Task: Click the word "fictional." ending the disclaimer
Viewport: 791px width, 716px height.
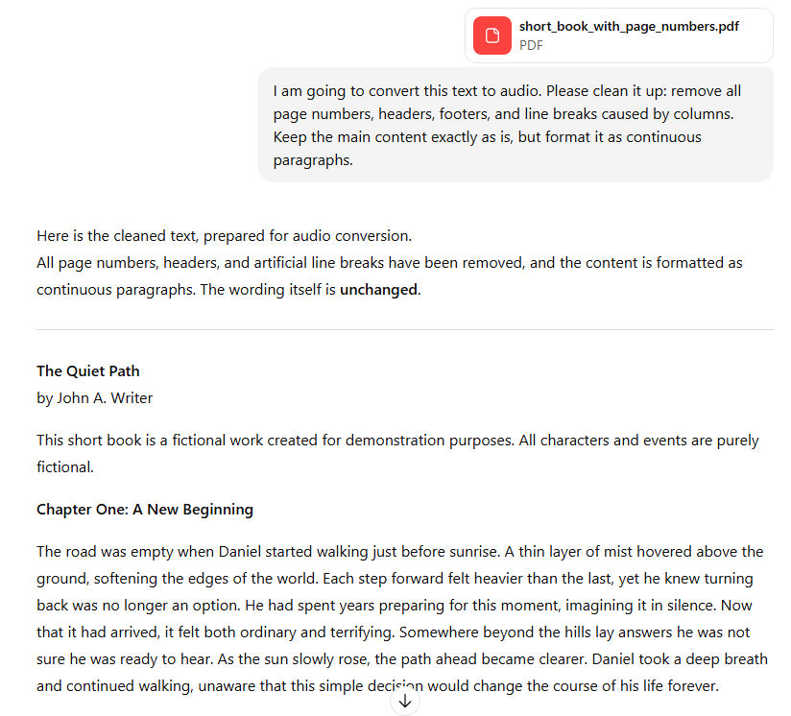Action: tap(65, 467)
